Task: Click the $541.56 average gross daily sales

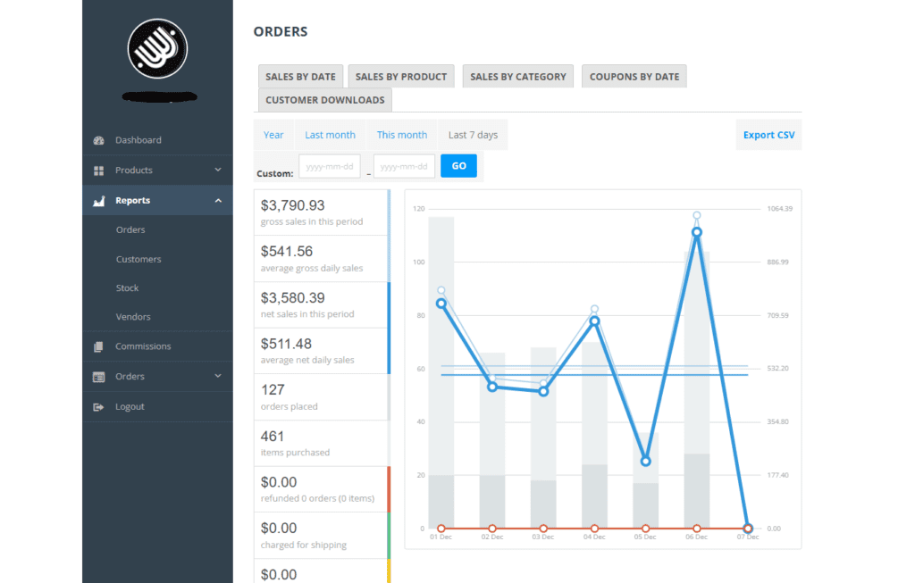Action: [x=322, y=259]
